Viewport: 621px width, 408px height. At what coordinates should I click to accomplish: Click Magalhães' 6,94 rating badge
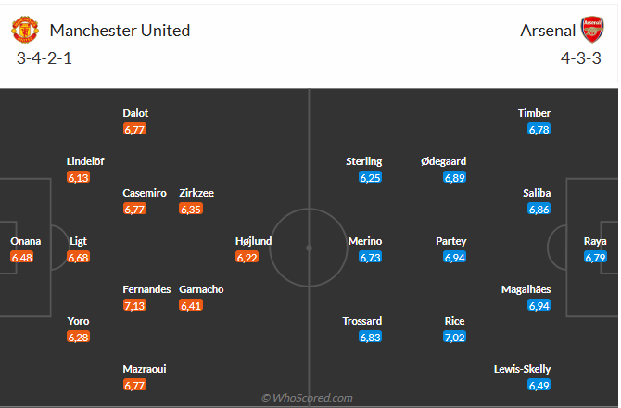pos(539,305)
